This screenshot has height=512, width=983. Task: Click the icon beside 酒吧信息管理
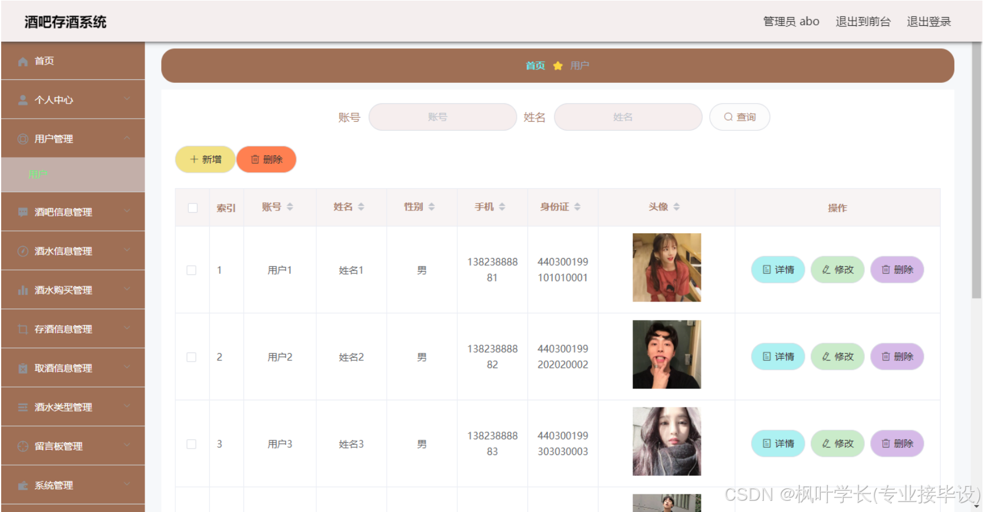[x=23, y=212]
